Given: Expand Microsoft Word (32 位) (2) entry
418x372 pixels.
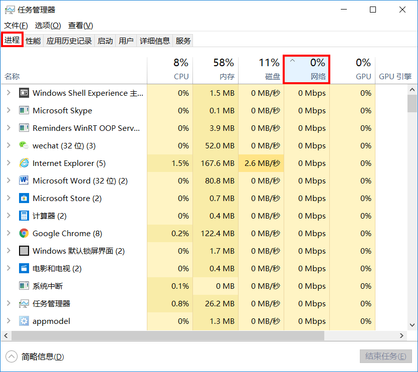Looking at the screenshot, I should [9, 180].
